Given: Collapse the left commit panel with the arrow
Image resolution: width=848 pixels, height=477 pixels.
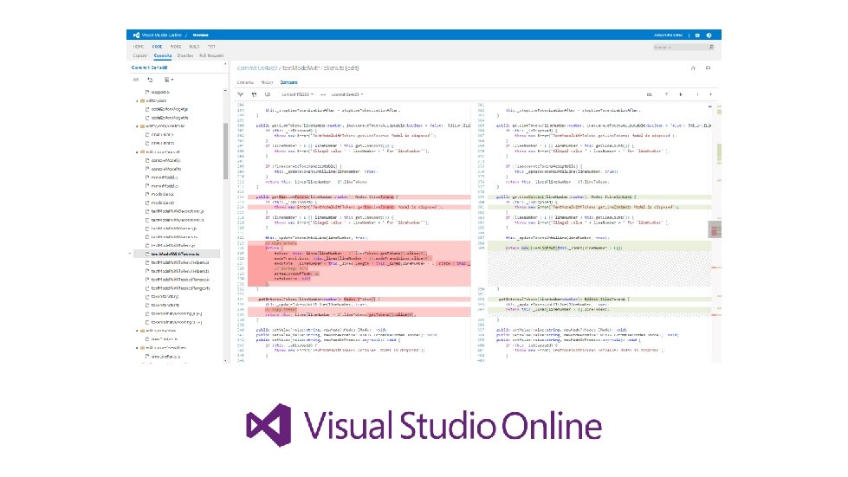Looking at the screenshot, I should (225, 64).
